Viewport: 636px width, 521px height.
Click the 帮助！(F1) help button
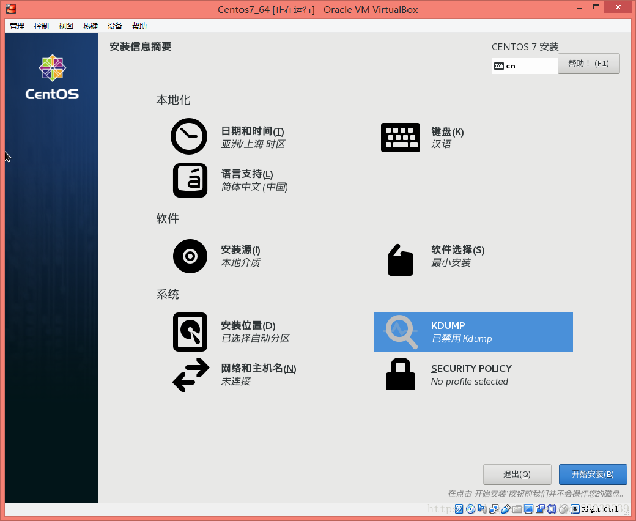click(x=588, y=64)
